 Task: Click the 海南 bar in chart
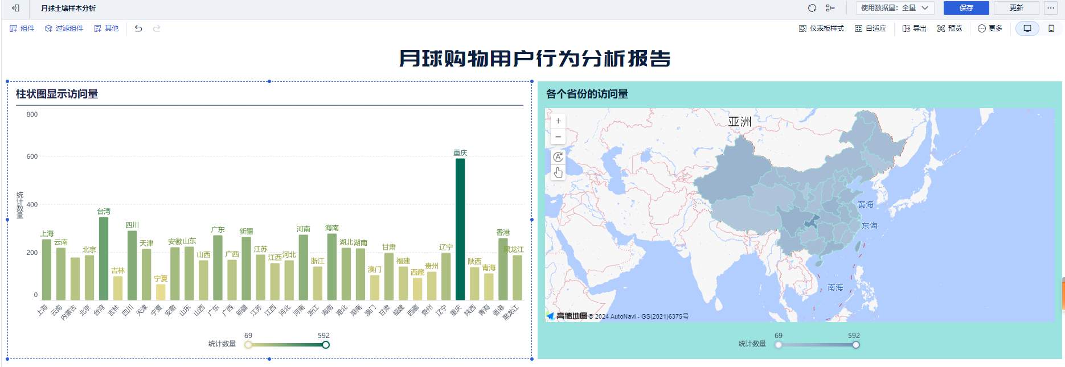click(x=332, y=267)
